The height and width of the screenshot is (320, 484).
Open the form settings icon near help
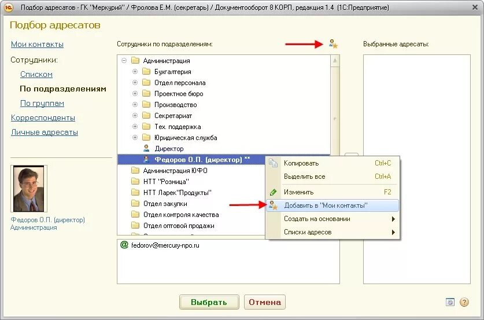[450, 302]
